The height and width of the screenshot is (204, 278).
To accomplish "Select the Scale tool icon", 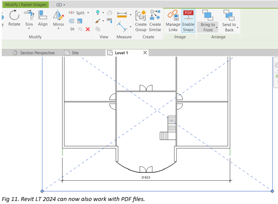I will tap(80, 21).
